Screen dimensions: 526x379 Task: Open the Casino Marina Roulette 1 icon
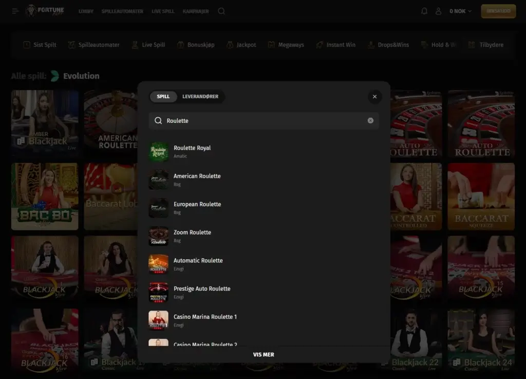point(158,320)
